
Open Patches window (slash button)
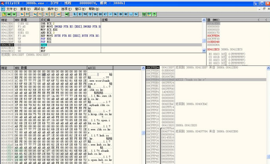pyautogui.click(x=111, y=14)
